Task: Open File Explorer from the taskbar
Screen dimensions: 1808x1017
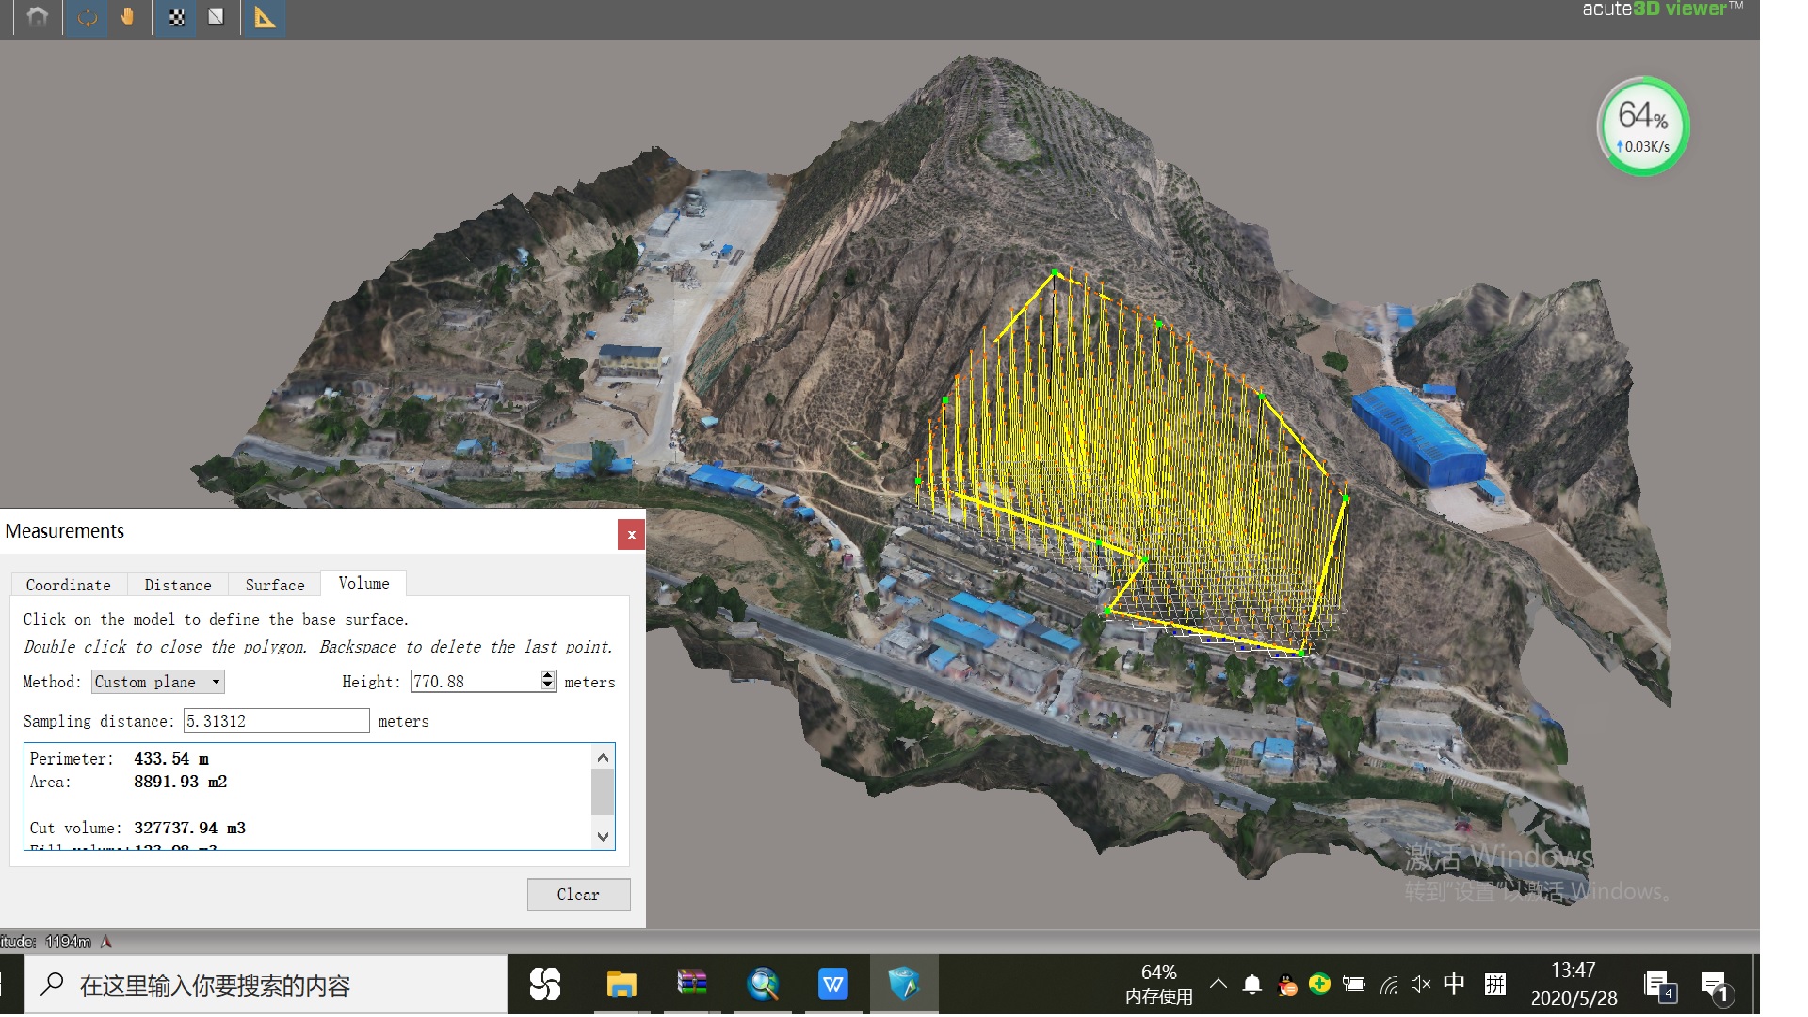Action: coord(621,985)
